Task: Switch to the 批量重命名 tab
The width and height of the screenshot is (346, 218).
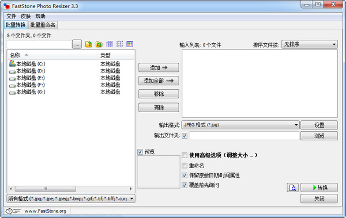Action: [43, 25]
